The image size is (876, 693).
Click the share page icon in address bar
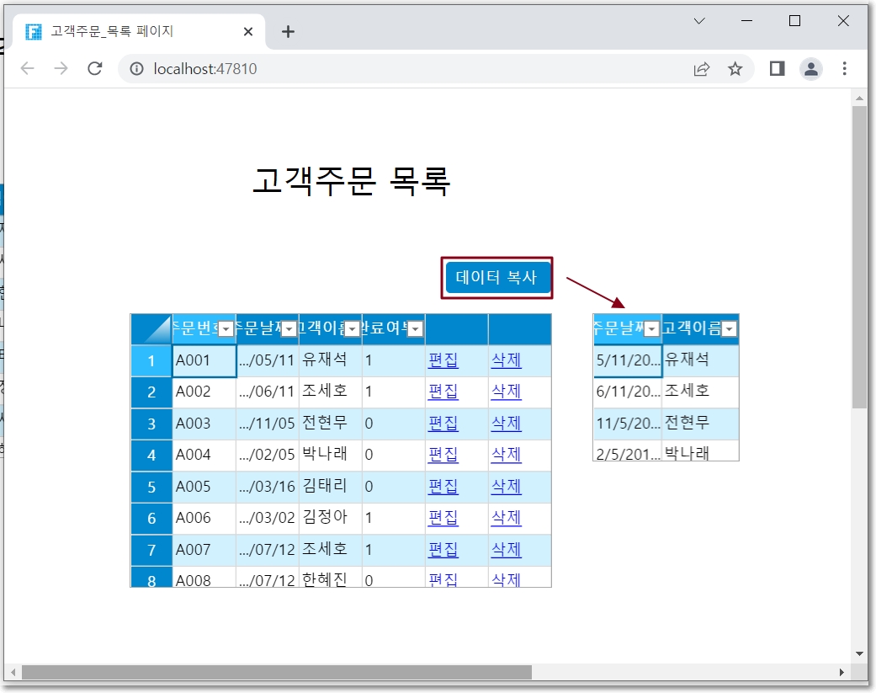[x=701, y=69]
